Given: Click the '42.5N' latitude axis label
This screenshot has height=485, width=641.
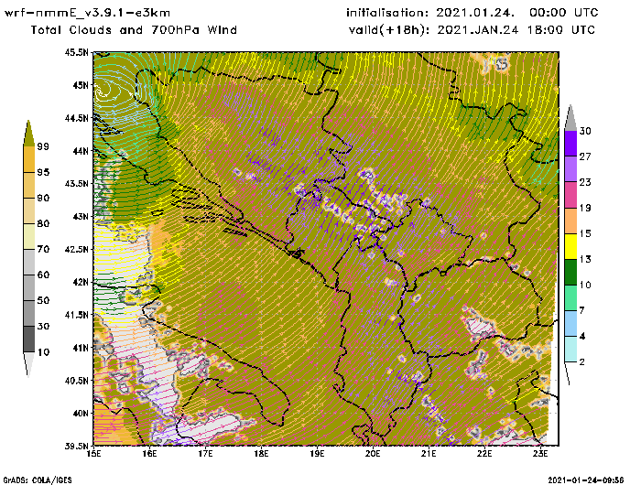Looking at the screenshot, I should (76, 249).
